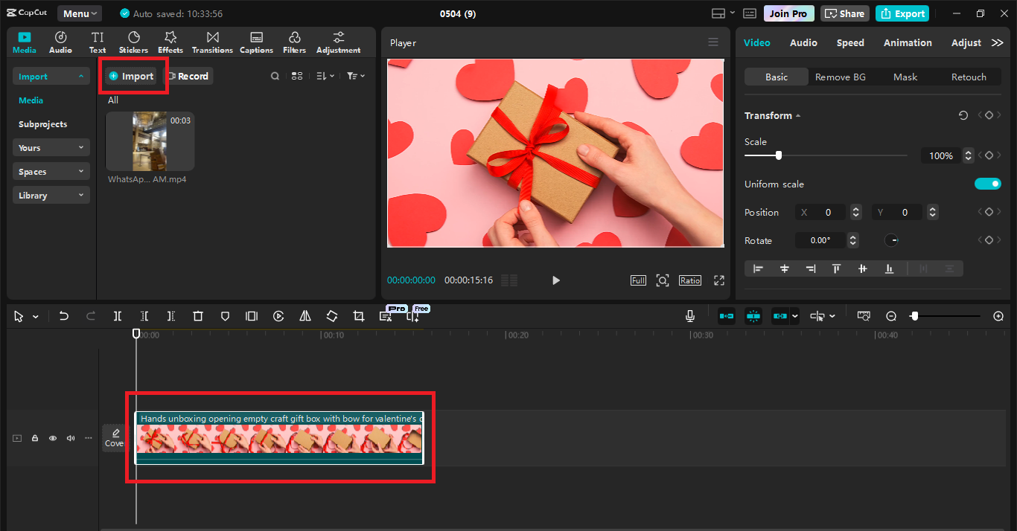Screen dimensions: 1017x531
Task: Open the Captions panel
Action: 256,41
